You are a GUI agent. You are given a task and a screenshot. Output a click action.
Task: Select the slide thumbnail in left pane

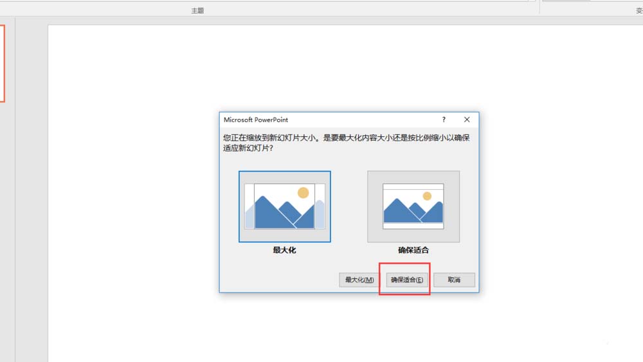point(2,64)
